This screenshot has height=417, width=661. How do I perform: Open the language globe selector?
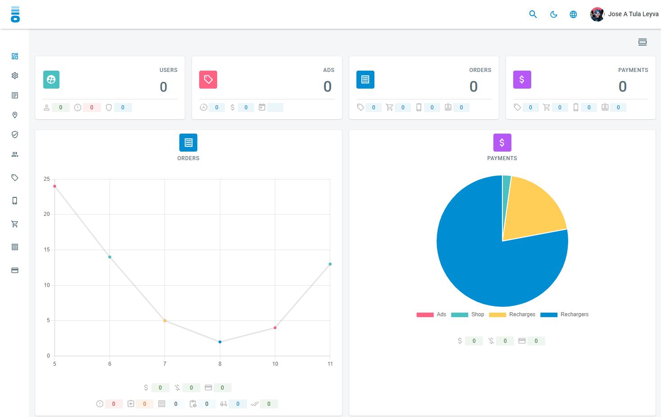[x=573, y=14]
